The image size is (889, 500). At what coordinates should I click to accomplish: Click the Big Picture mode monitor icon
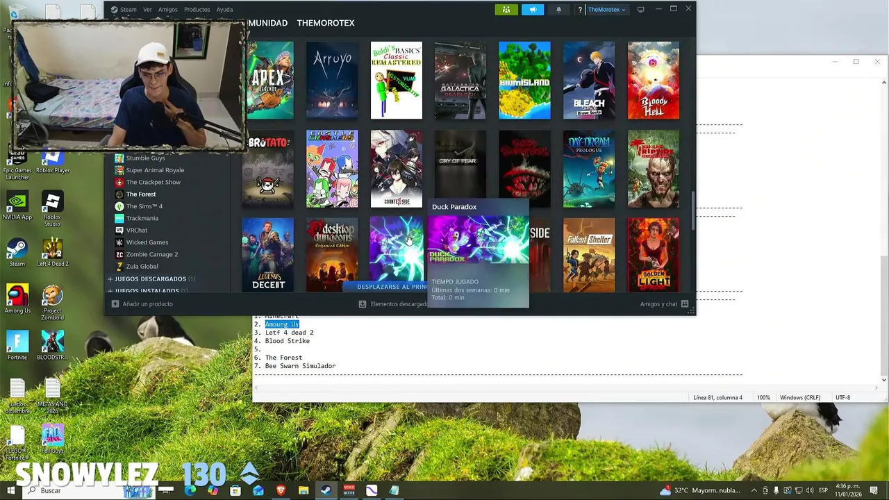pyautogui.click(x=640, y=10)
